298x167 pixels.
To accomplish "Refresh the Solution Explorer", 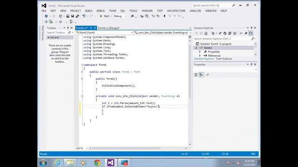I will click(x=225, y=33).
